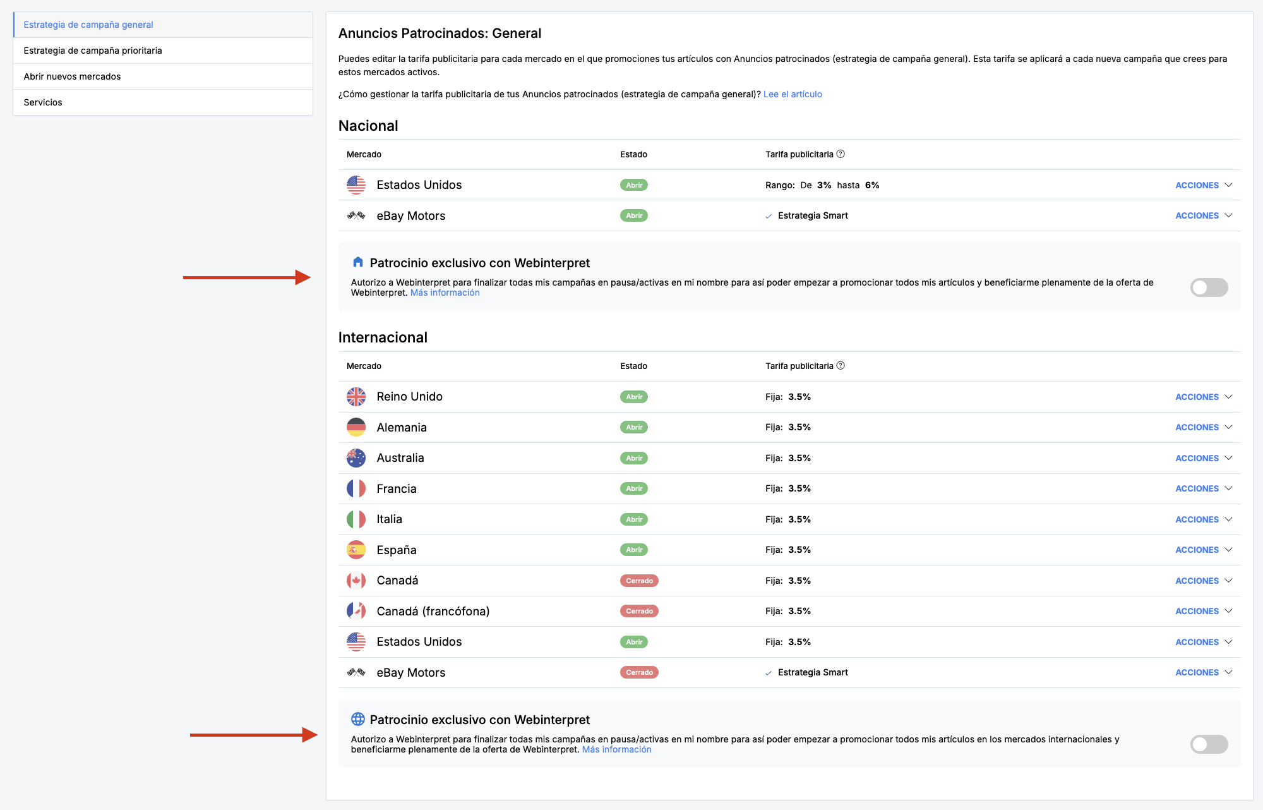Click the United States flag in Nacional
Viewport: 1263px width, 810px height.
coord(356,185)
